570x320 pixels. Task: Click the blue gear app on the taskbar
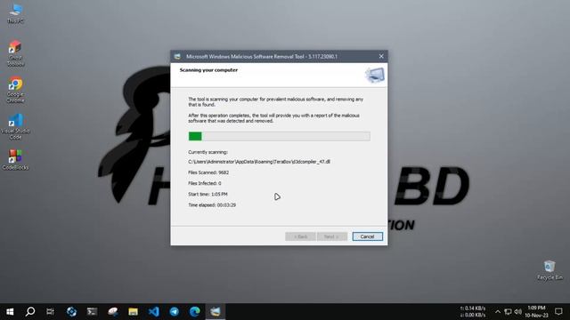71,312
